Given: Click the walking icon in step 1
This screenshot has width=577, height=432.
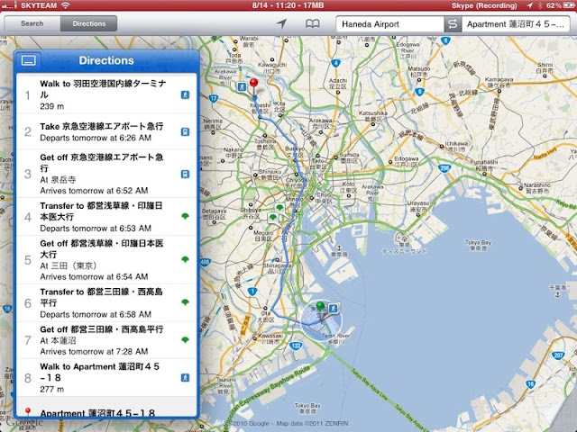Looking at the screenshot, I should (185, 94).
